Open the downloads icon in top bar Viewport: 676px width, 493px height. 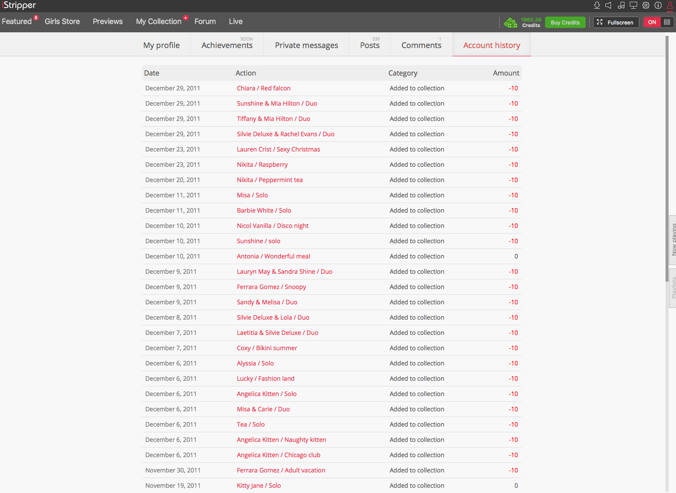coord(597,5)
